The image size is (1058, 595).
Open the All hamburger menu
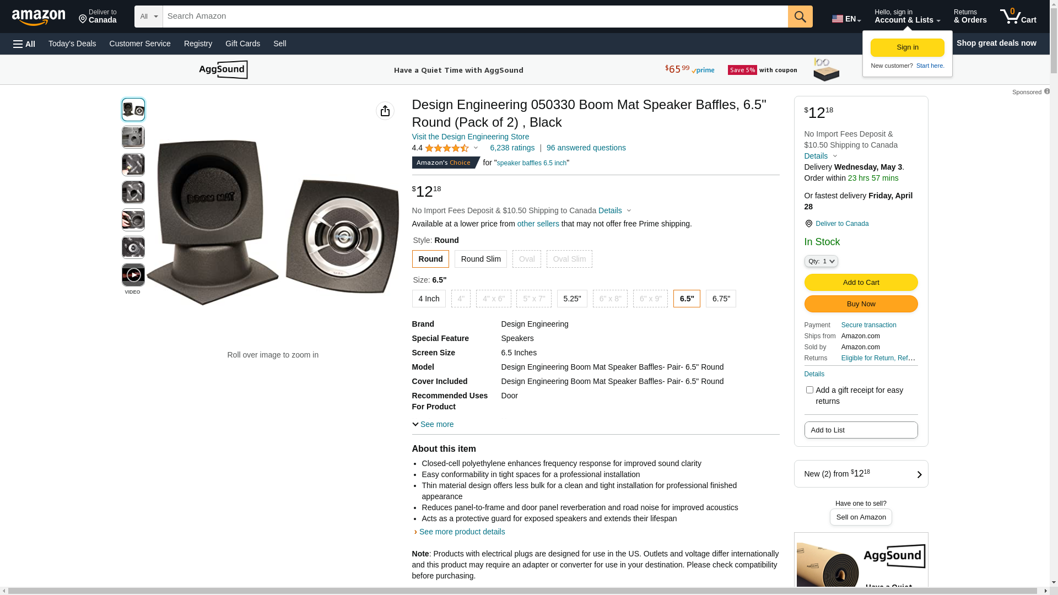[x=24, y=44]
